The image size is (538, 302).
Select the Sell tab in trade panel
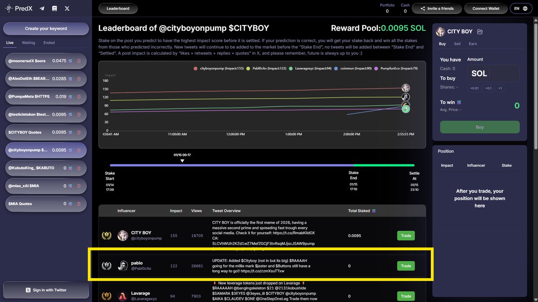[457, 44]
